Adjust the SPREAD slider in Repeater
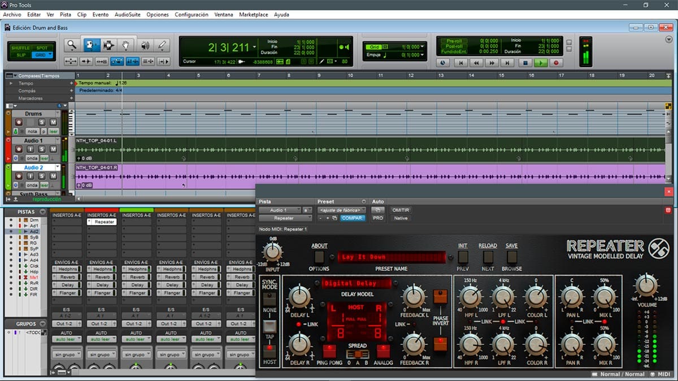 [357, 354]
